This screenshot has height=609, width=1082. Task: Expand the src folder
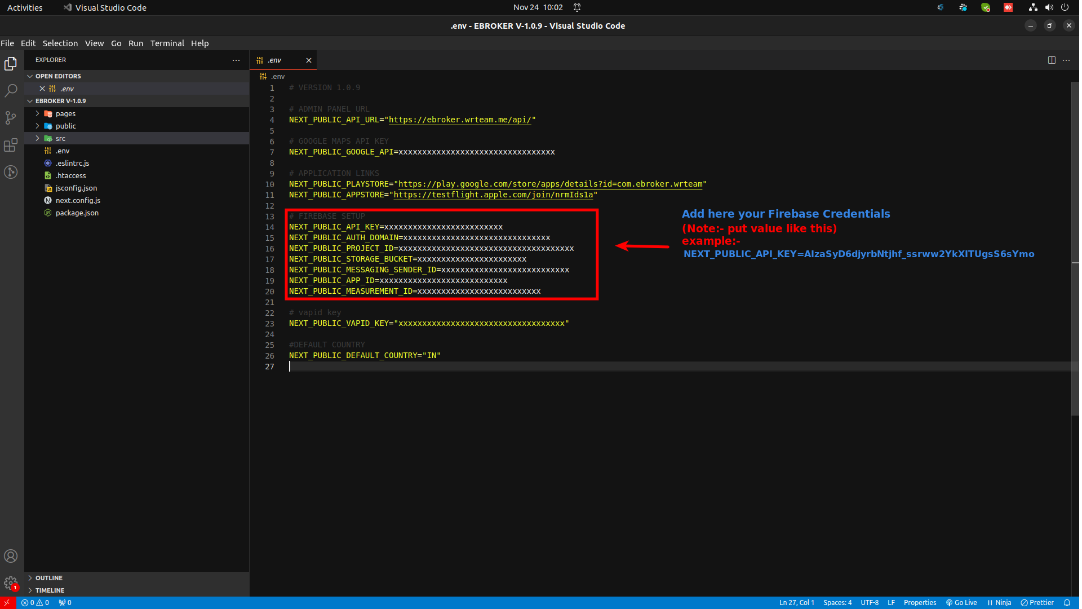[x=137, y=138]
